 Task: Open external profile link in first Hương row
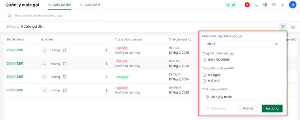point(65,50)
